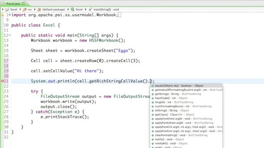The image size is (264, 148).
Task: Open the (default package) breadcrumb
Action: pyautogui.click(x=54, y=9)
